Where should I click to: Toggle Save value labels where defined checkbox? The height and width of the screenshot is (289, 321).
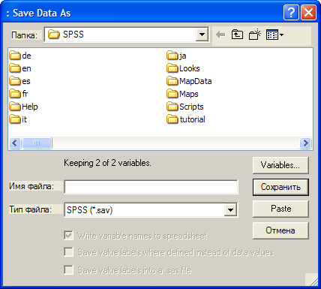68,252
